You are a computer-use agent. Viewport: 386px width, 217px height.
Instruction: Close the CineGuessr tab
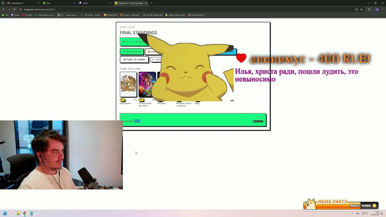click(146, 3)
